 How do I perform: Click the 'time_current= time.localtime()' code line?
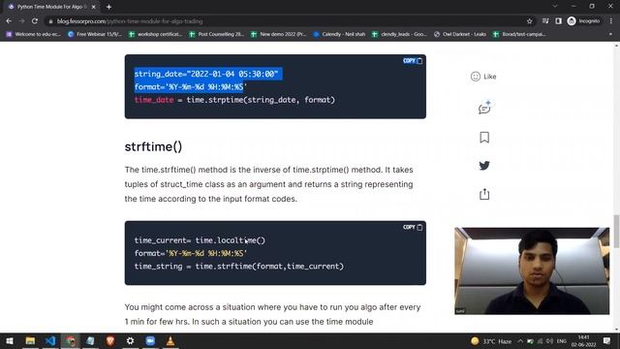pyautogui.click(x=200, y=240)
